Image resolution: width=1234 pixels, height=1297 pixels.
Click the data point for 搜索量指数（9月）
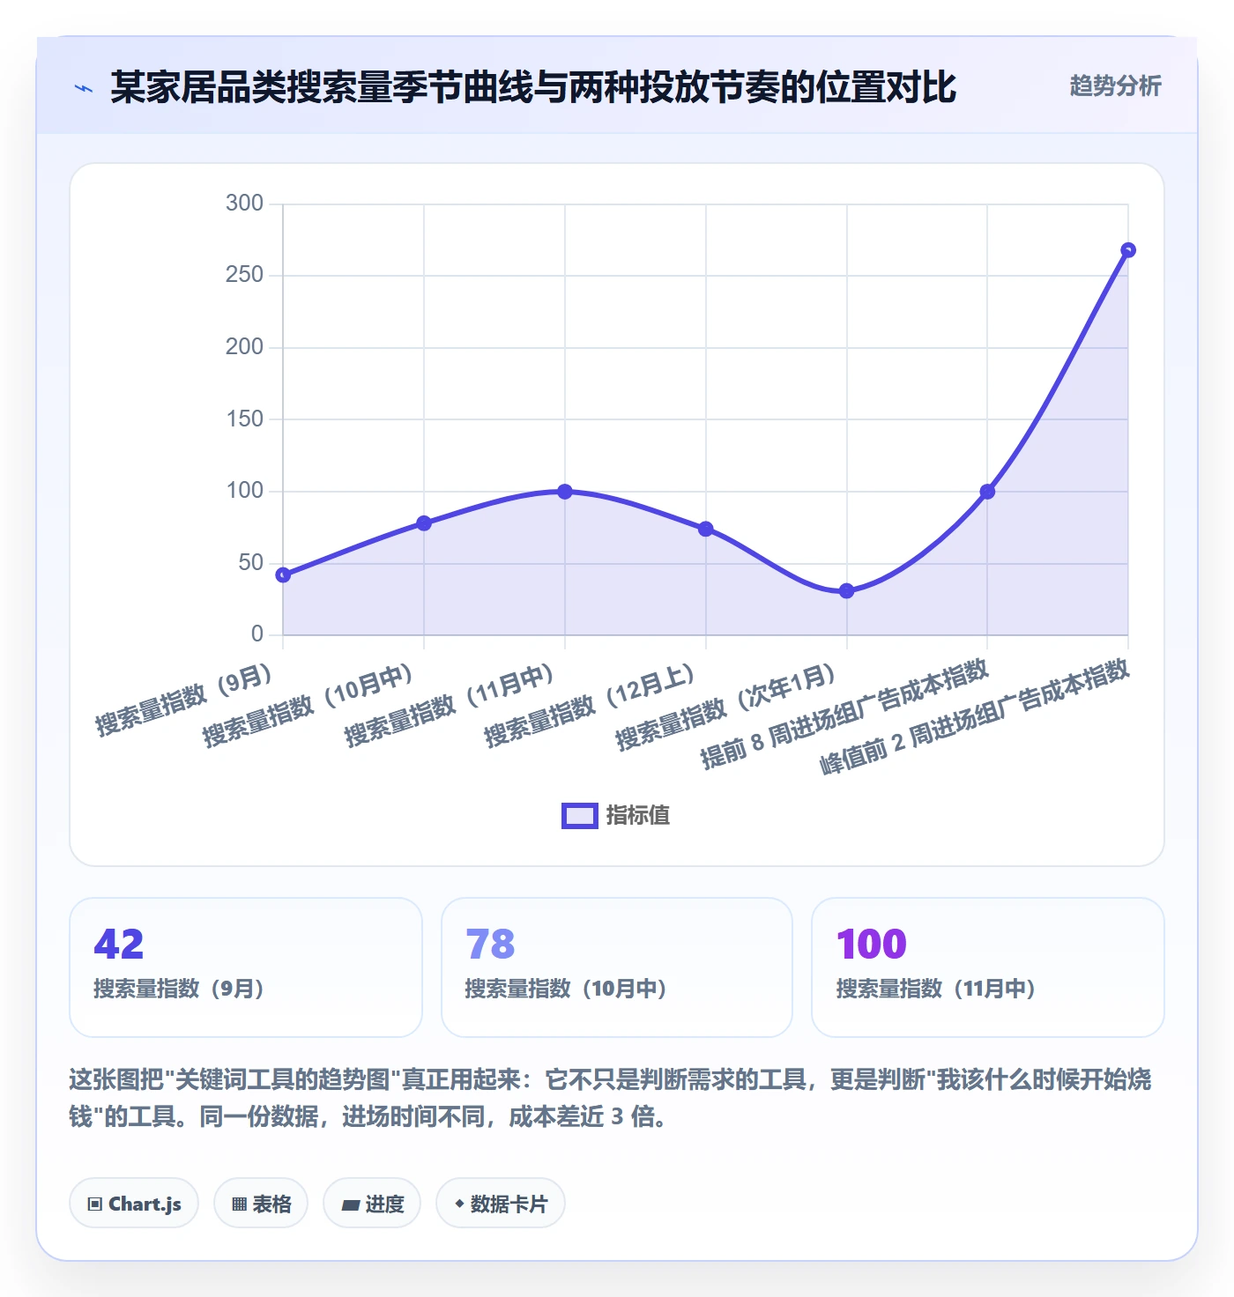point(283,575)
